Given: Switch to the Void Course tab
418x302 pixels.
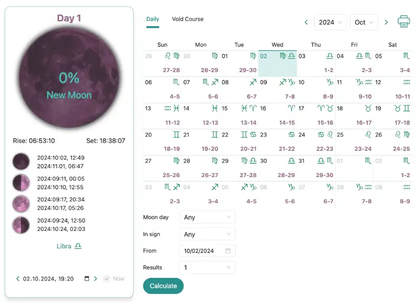Looking at the screenshot, I should (188, 19).
